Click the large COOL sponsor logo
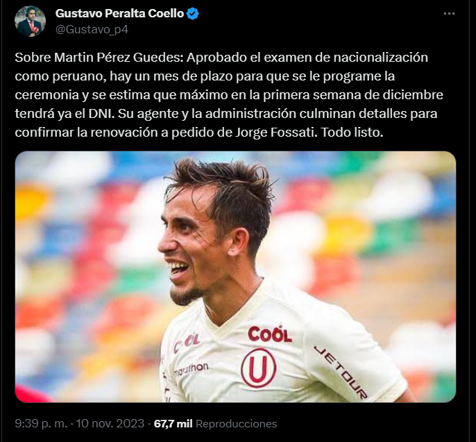Image resolution: width=476 pixels, height=442 pixels. click(x=270, y=334)
